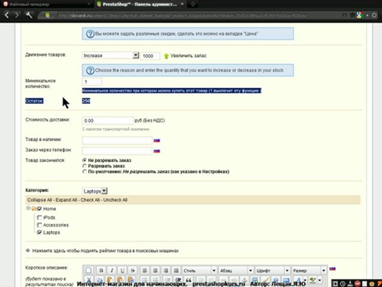The image size is (382, 287).
Task: Go forward with the browser forward arrow
Action: pos(17,16)
